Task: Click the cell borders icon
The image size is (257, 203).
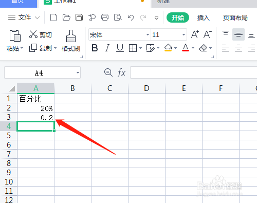Action: (x=133, y=48)
